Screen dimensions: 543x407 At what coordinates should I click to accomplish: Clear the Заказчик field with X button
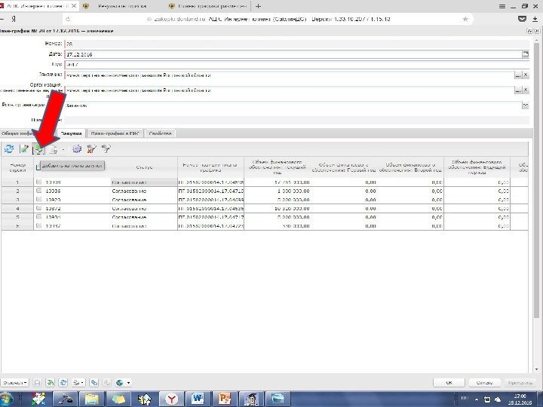526,75
